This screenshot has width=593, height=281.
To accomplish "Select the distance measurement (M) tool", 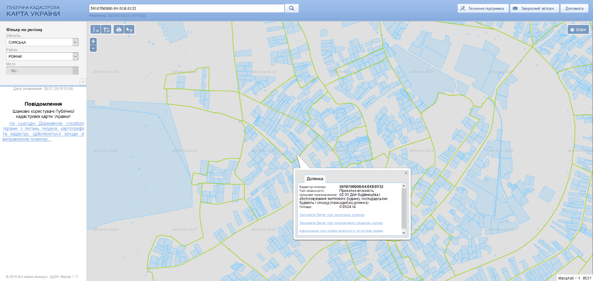I will click(95, 30).
